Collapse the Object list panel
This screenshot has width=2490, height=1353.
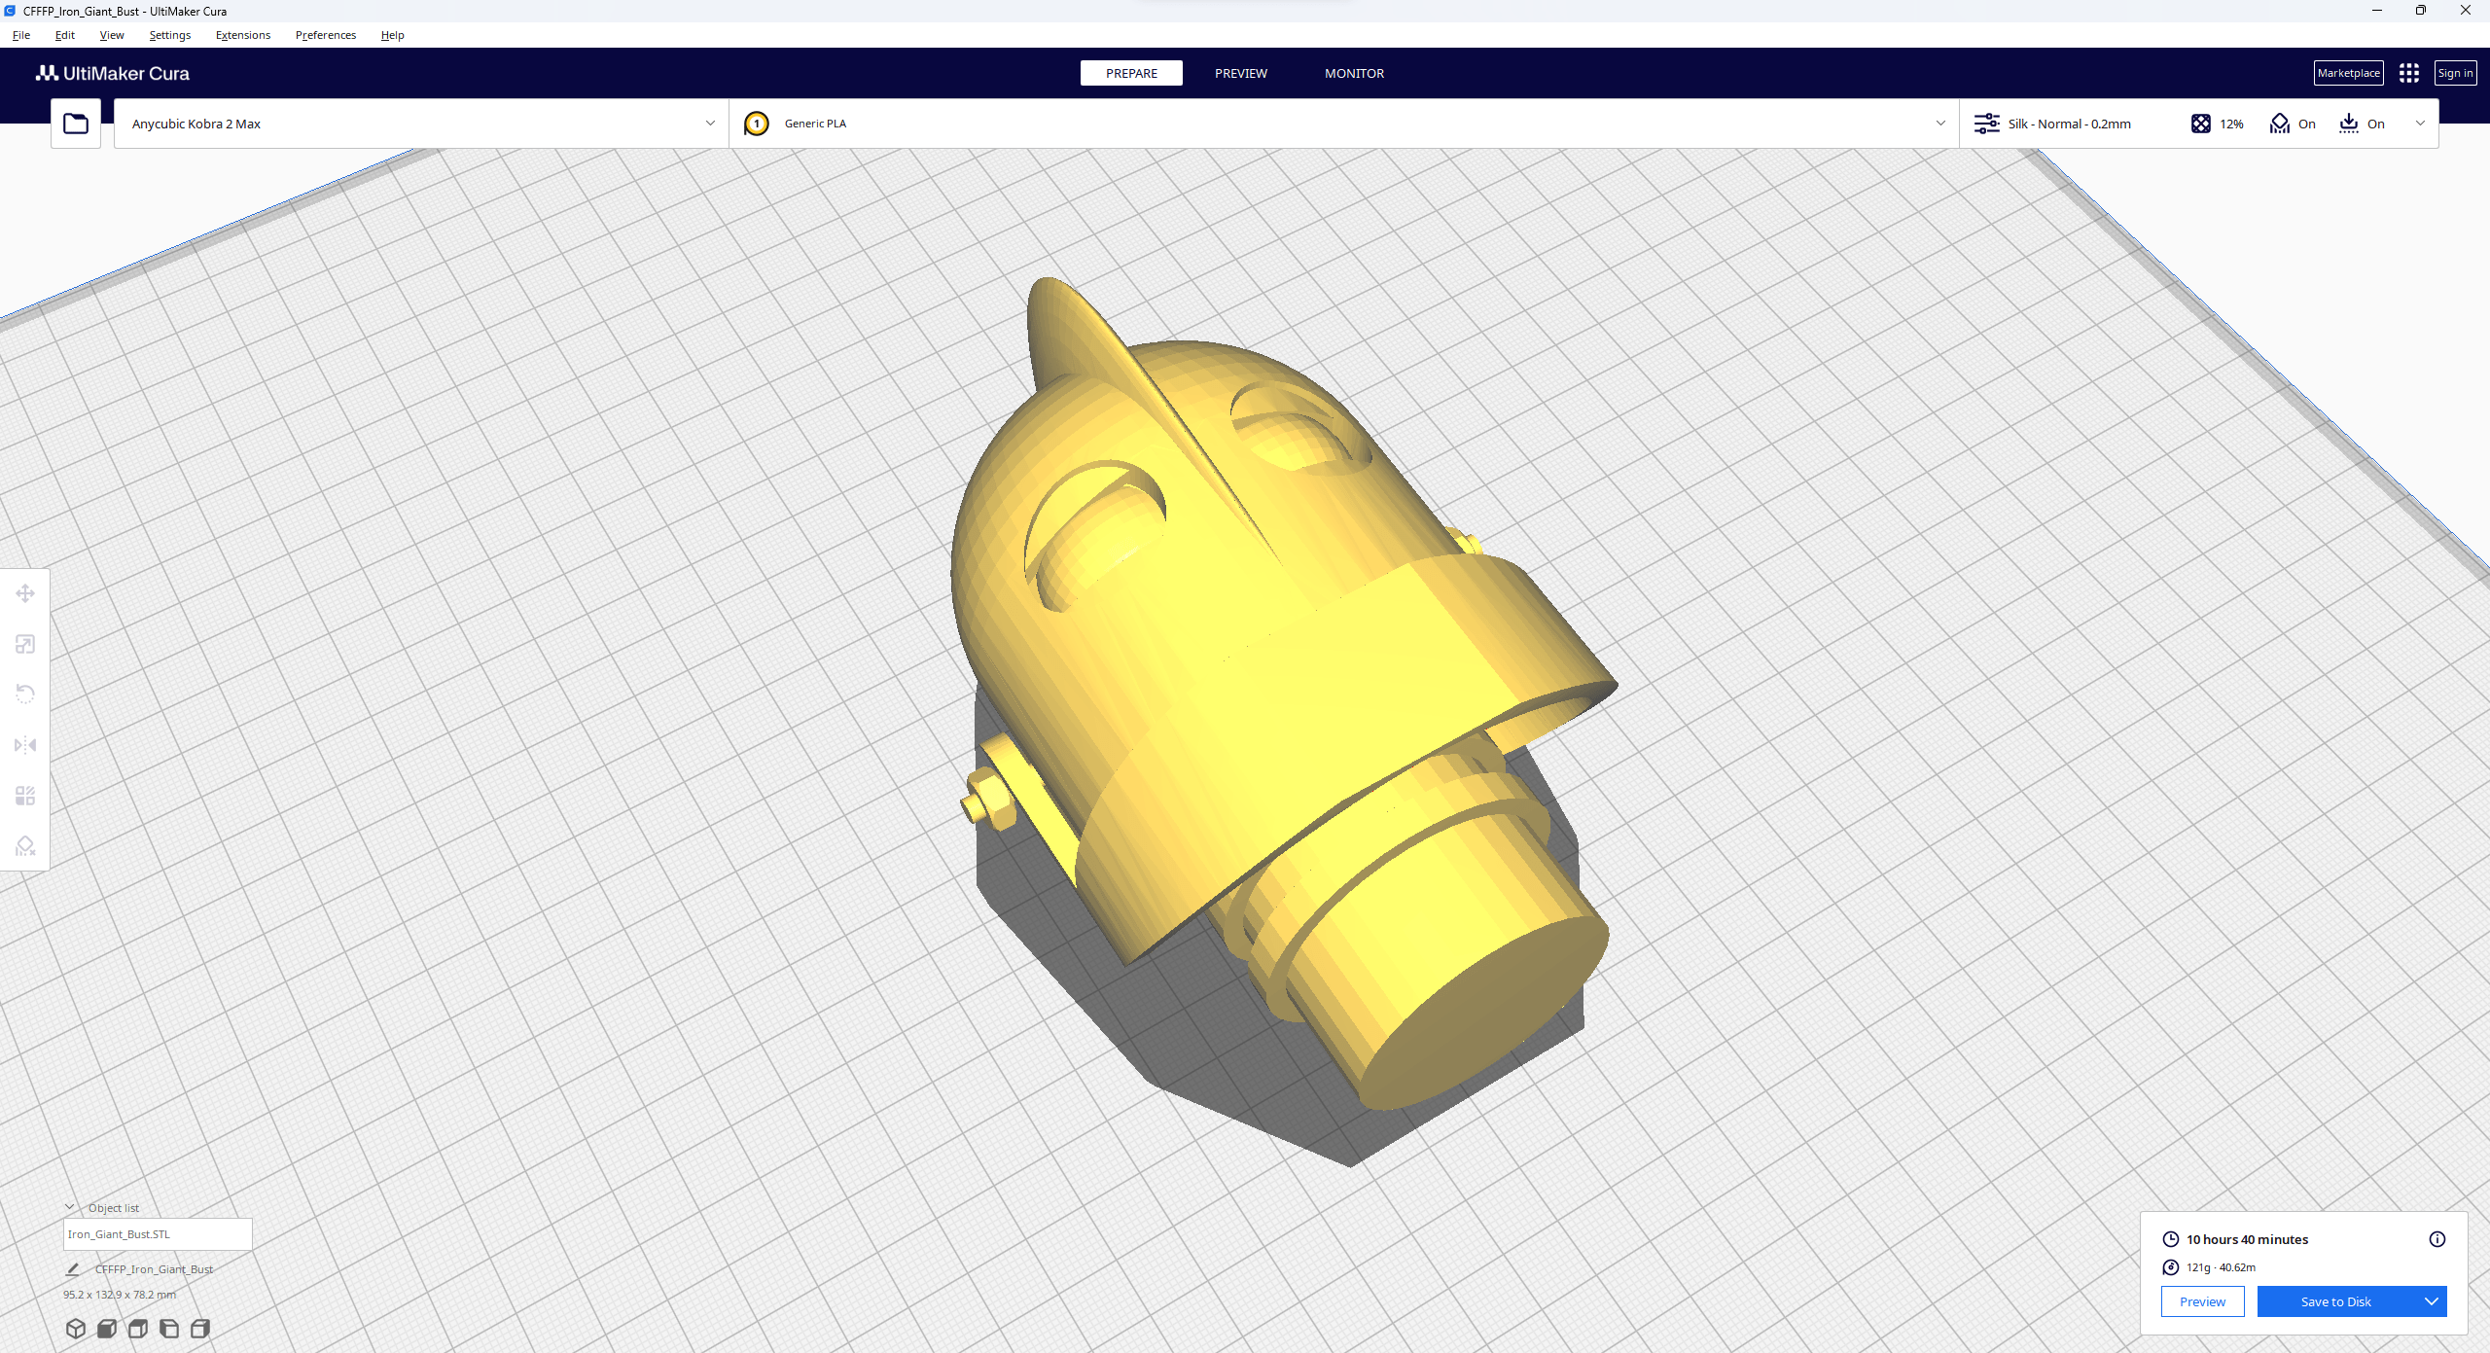[70, 1207]
